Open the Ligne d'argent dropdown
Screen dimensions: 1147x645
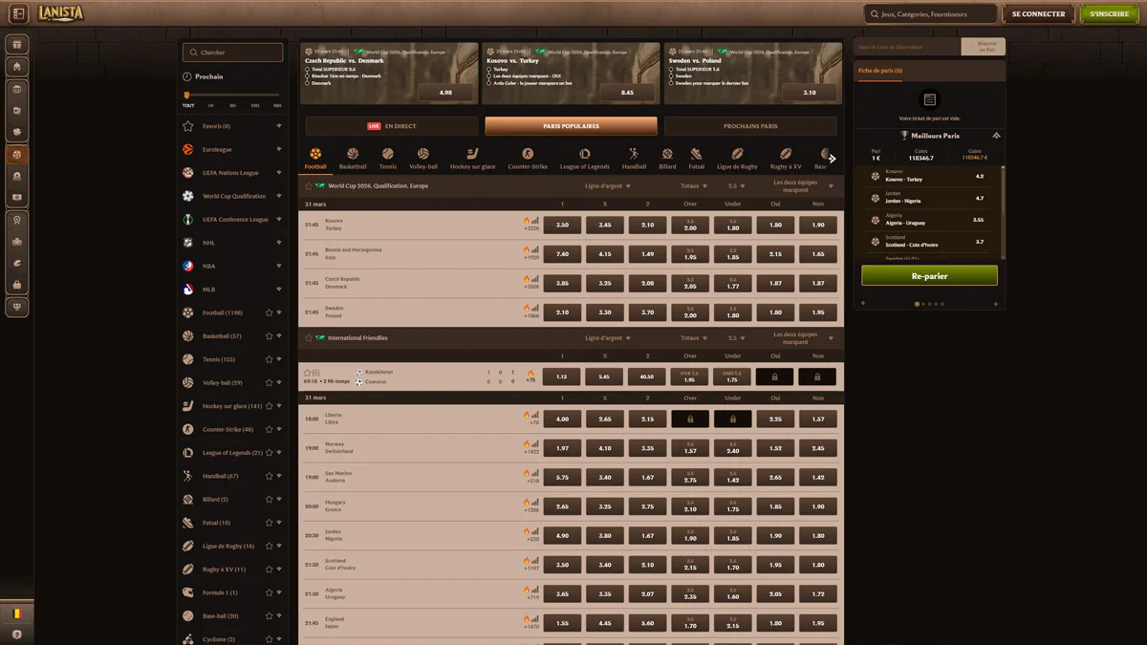pos(608,186)
